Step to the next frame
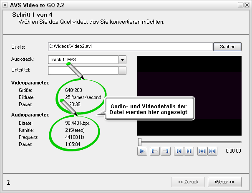Viewport: 252px width, 193px height. pyautogui.click(x=189, y=151)
